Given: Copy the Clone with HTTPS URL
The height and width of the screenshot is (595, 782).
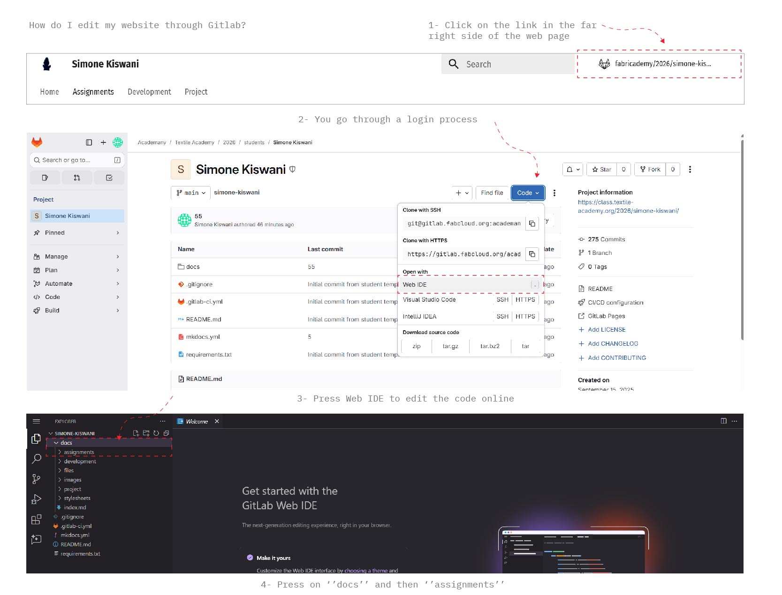Looking at the screenshot, I should (x=532, y=254).
